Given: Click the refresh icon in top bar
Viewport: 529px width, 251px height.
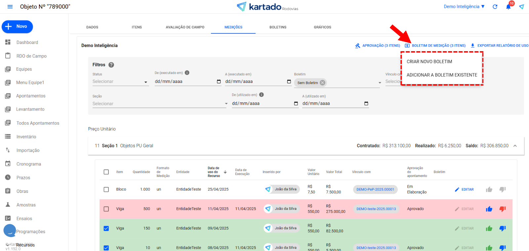Looking at the screenshot, I should [x=495, y=7].
